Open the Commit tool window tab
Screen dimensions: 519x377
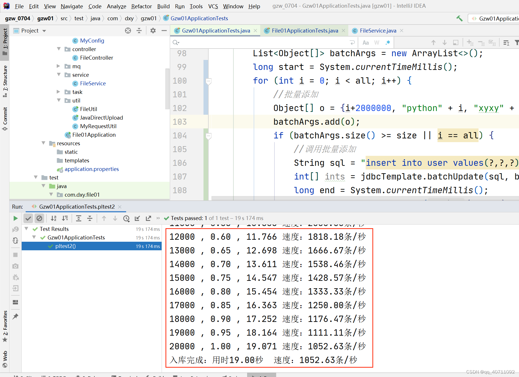[5, 118]
